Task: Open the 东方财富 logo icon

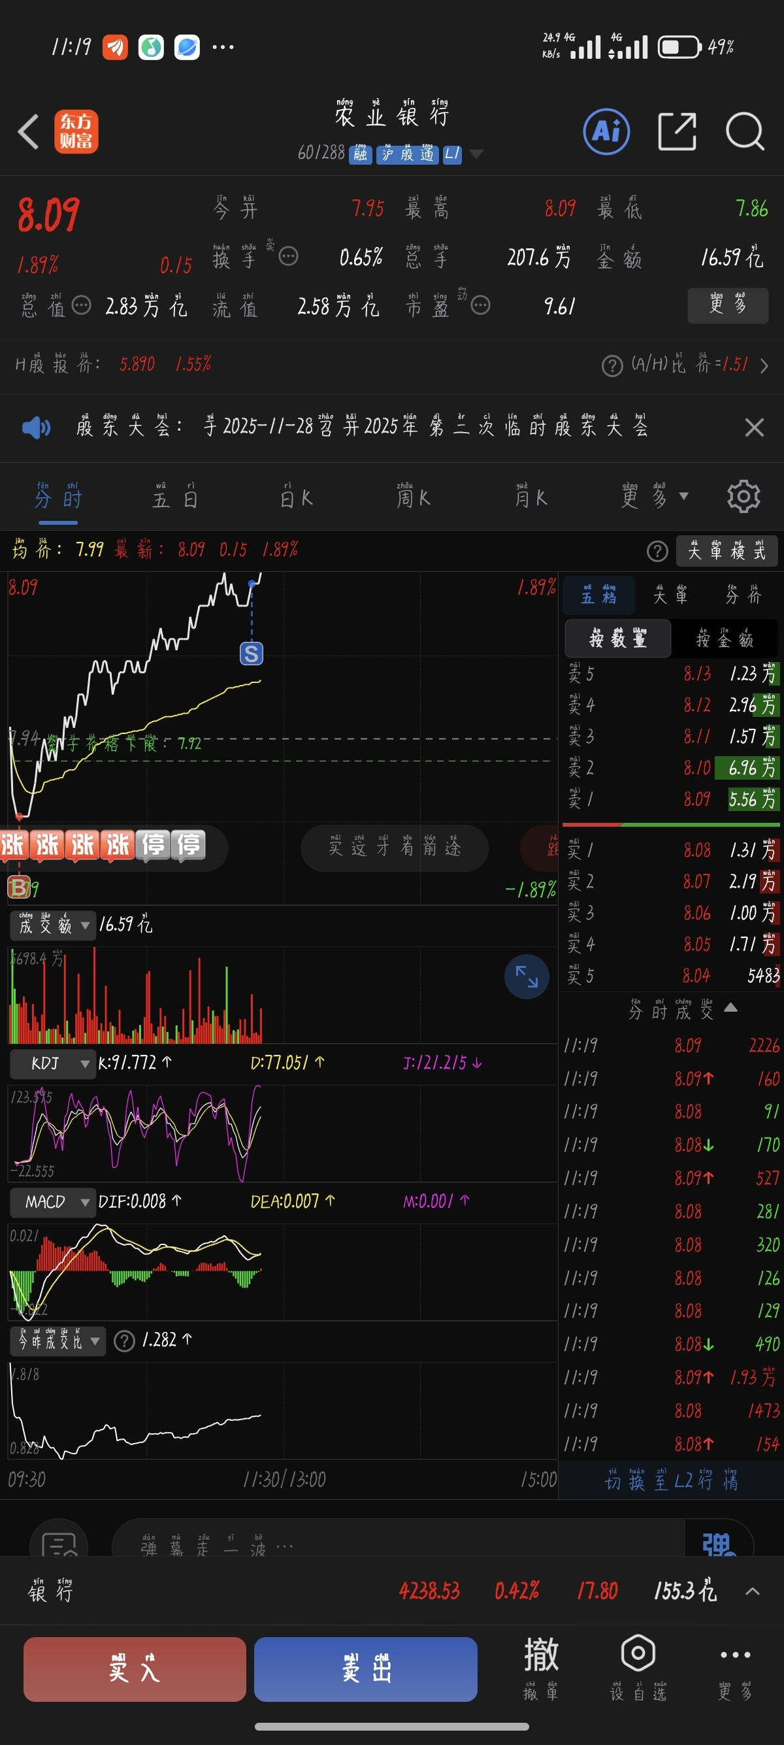Action: (x=76, y=131)
